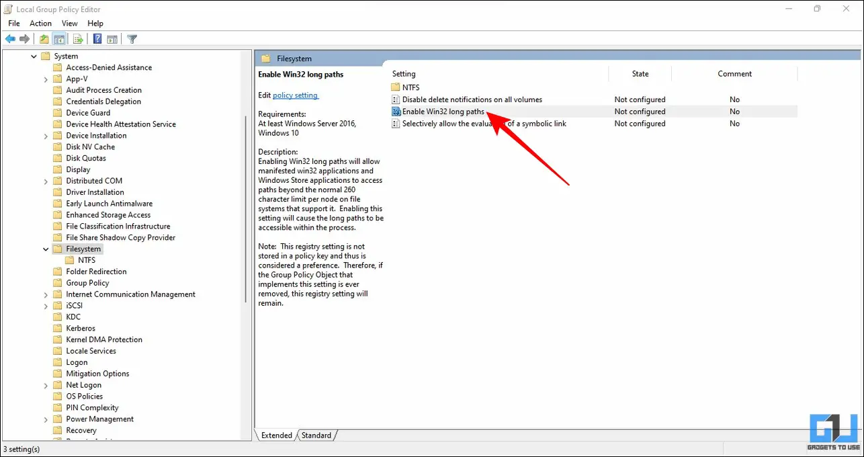Click the Export List toolbar icon
This screenshot has width=864, height=457.
click(78, 39)
